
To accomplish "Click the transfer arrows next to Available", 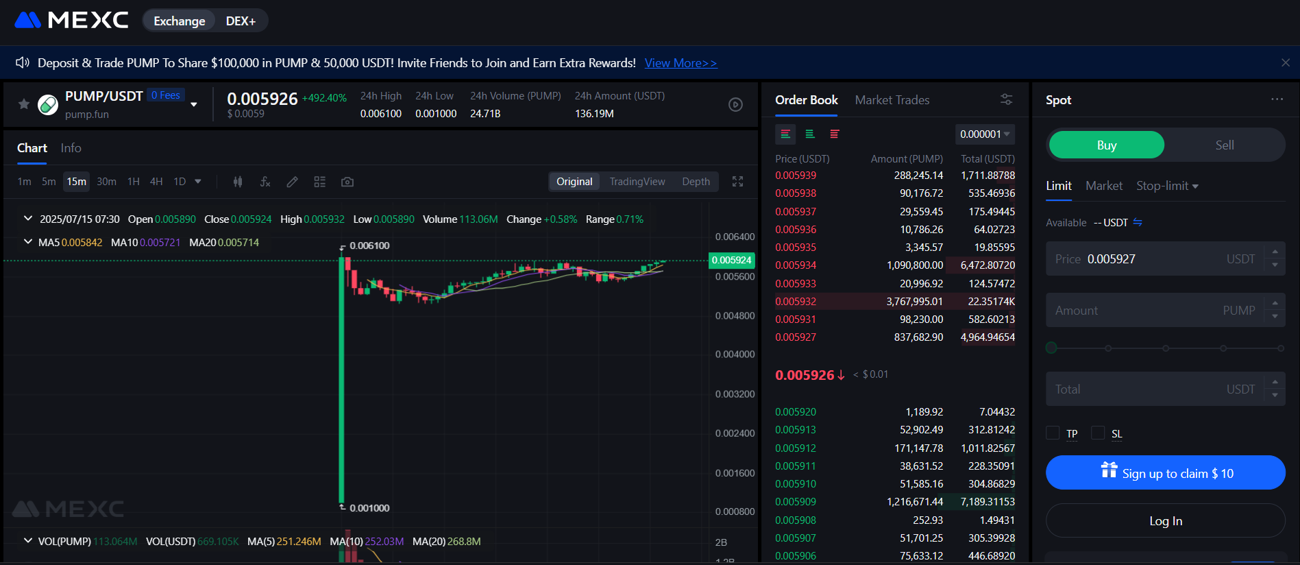I will click(1138, 222).
